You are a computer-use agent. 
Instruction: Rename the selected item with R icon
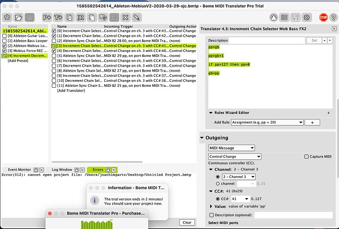click(x=81, y=18)
